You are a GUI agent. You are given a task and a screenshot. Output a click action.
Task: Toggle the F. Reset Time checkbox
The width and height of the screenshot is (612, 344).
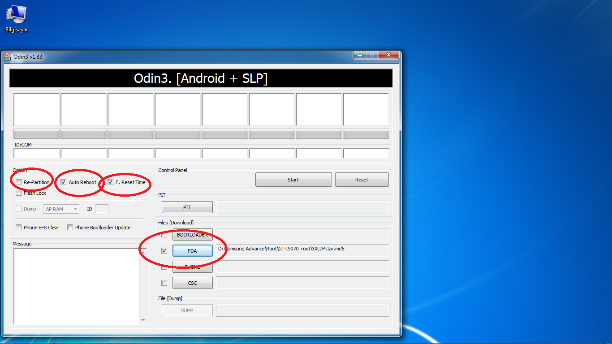110,182
